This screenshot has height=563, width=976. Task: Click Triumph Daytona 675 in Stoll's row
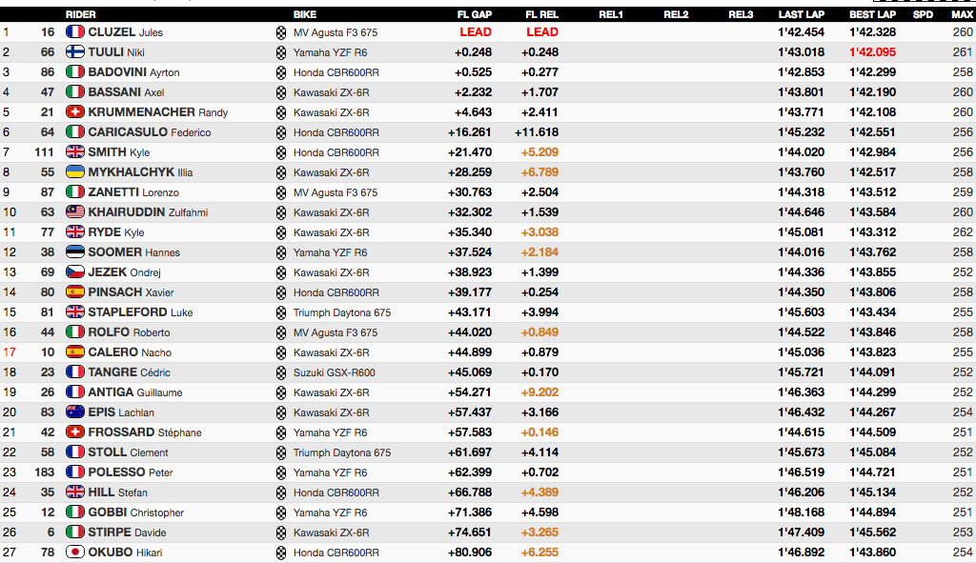click(x=342, y=452)
